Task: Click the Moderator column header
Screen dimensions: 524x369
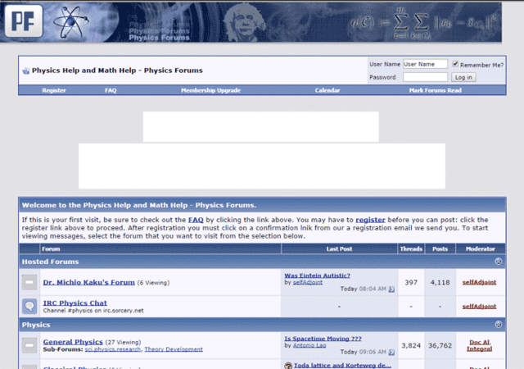Action: coord(481,248)
